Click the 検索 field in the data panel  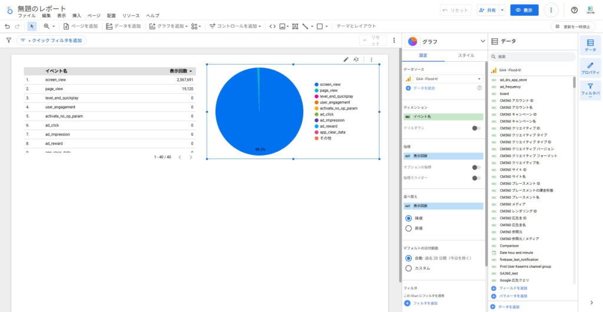533,57
